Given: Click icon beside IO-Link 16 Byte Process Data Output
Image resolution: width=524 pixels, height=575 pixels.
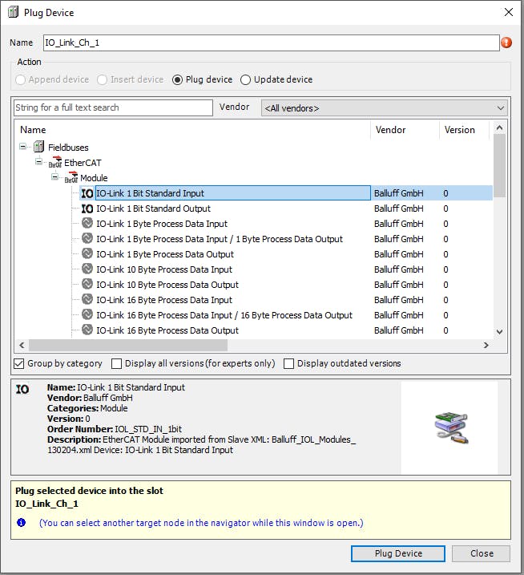Looking at the screenshot, I should tap(87, 330).
